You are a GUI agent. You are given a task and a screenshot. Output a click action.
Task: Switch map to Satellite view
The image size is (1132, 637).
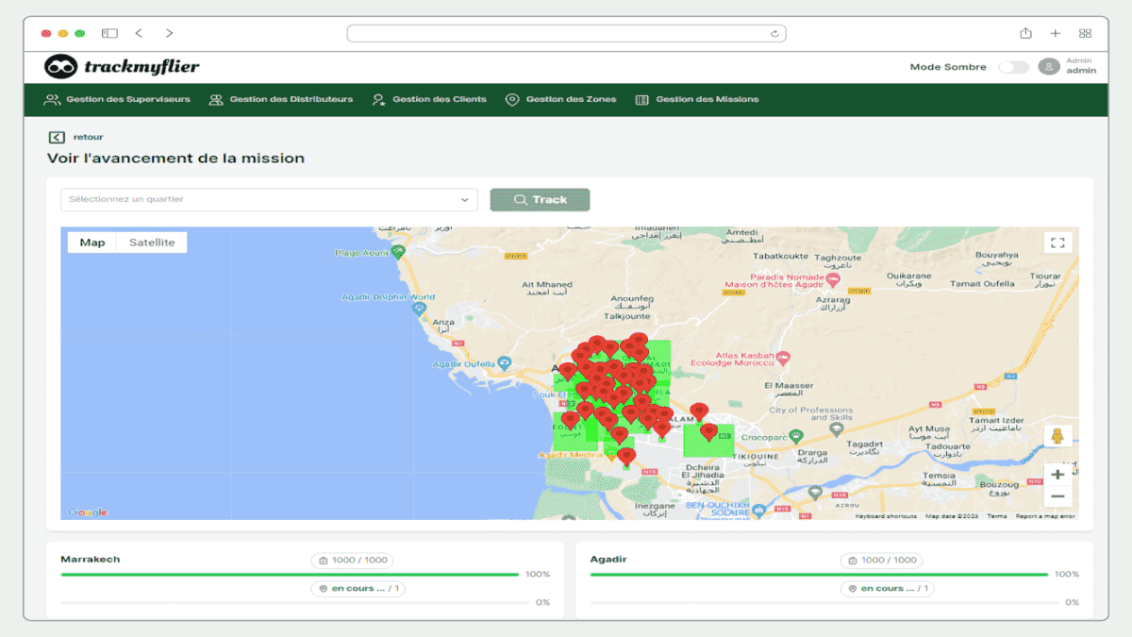[152, 243]
